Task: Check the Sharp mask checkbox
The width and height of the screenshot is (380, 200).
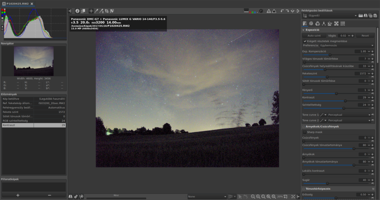Action: click(305, 132)
